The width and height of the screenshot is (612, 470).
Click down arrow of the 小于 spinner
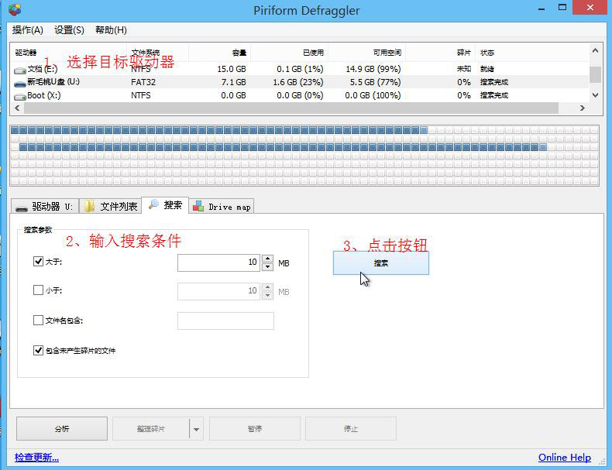(x=267, y=296)
